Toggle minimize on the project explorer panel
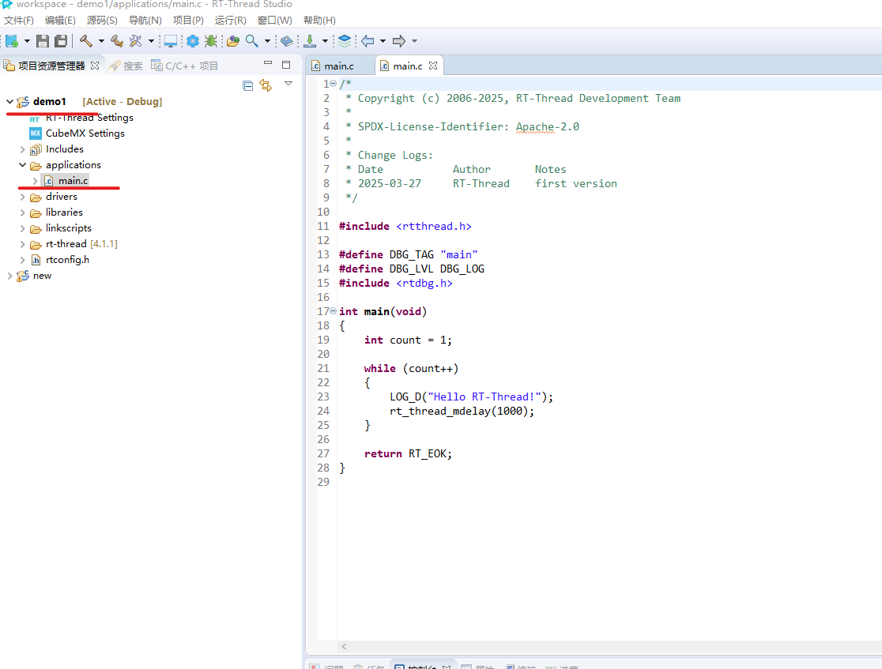Image resolution: width=882 pixels, height=669 pixels. coord(268,63)
